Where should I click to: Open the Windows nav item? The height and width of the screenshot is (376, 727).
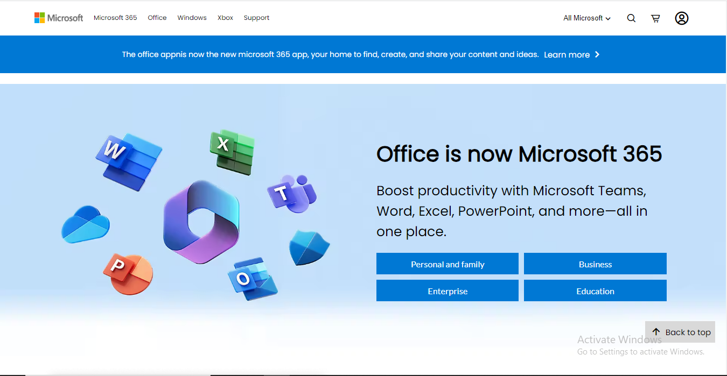click(x=192, y=18)
